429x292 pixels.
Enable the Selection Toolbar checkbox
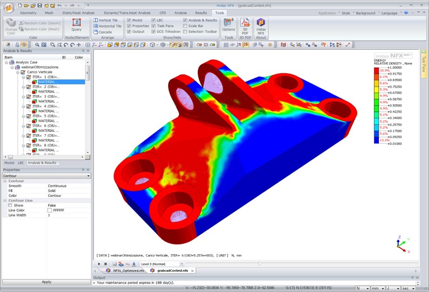click(x=185, y=32)
